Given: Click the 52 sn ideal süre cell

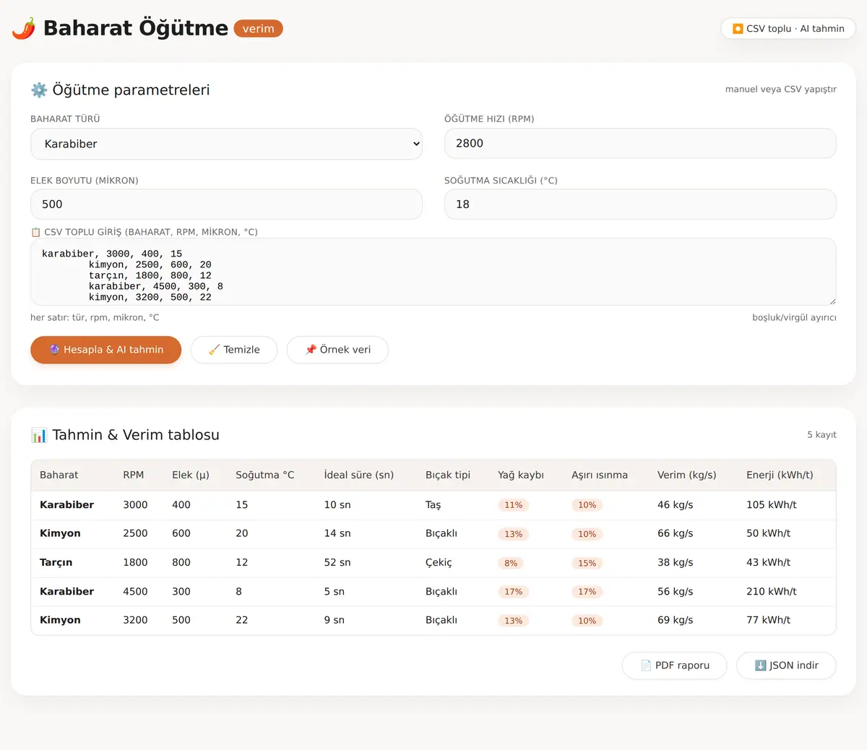Looking at the screenshot, I should (x=337, y=562).
